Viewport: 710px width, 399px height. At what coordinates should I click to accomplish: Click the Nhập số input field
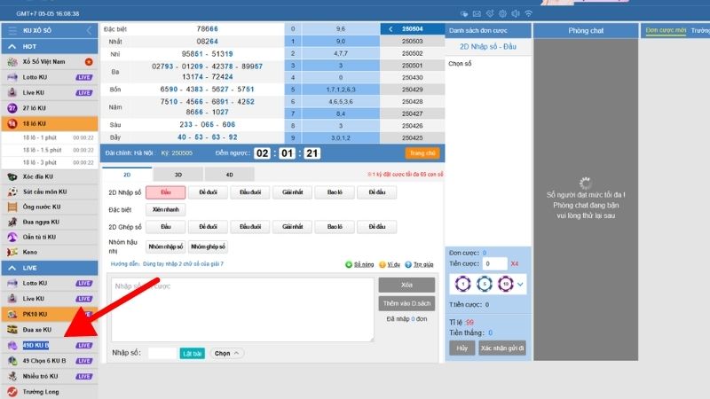click(162, 353)
